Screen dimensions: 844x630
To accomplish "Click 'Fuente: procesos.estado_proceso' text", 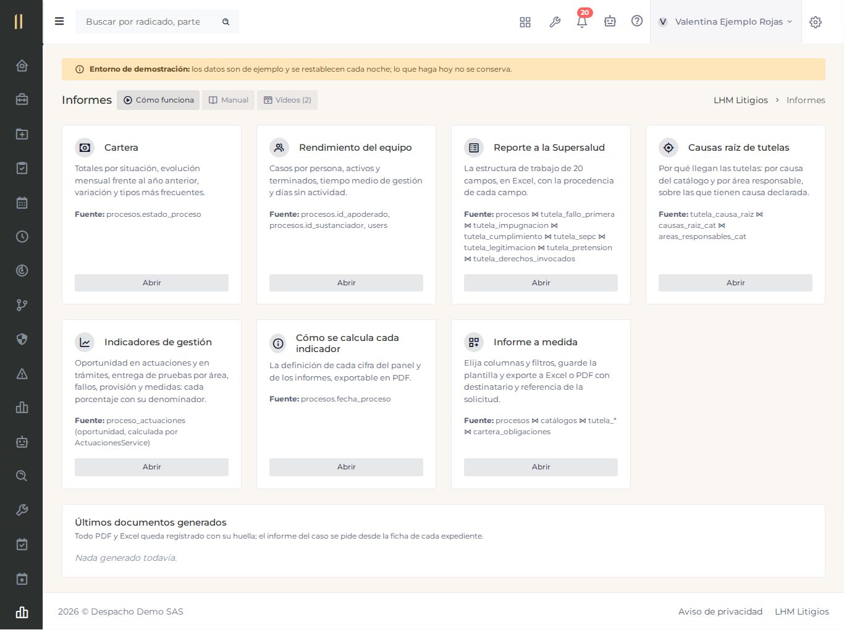I will pos(138,214).
